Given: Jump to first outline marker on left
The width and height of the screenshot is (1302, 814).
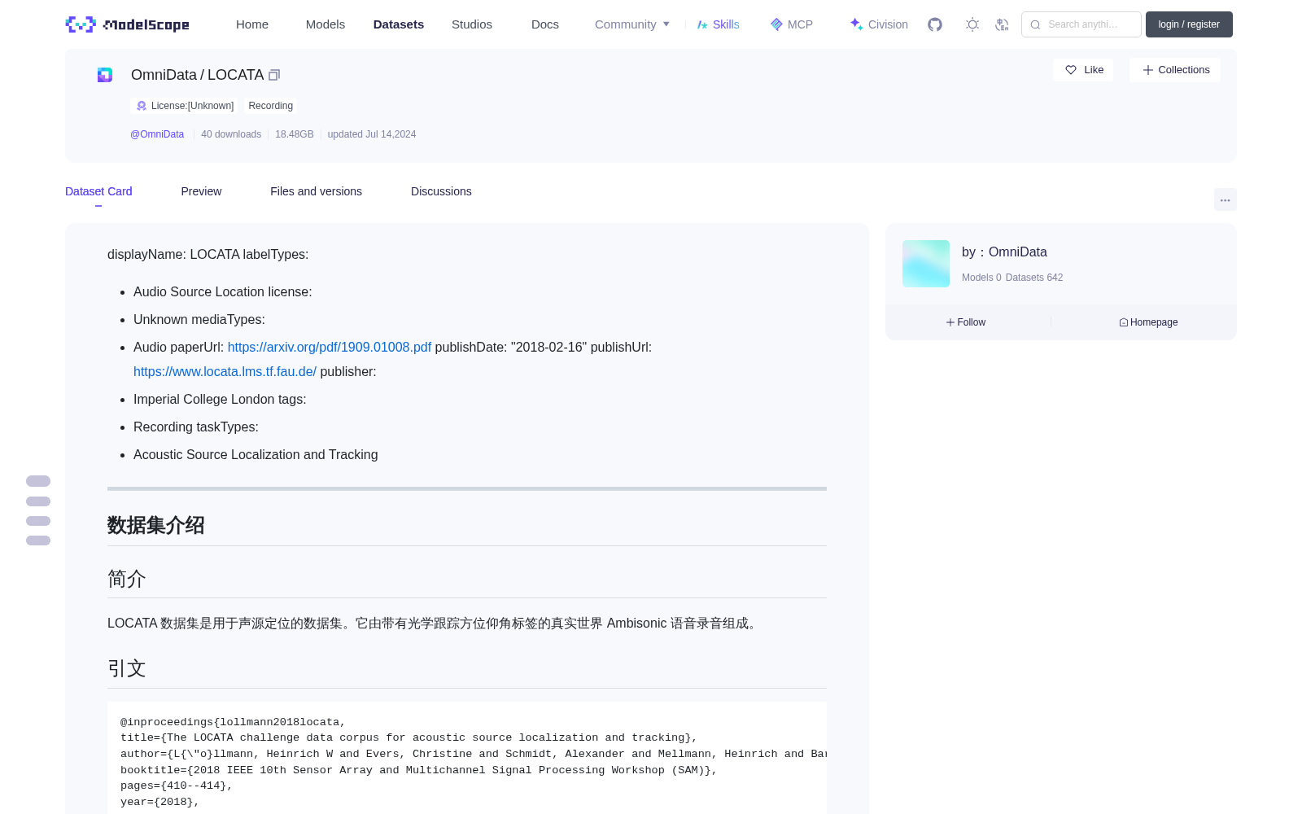Looking at the screenshot, I should click(38, 481).
